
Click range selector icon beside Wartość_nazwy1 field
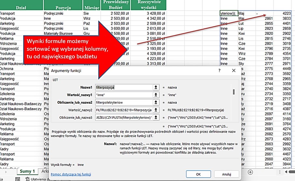point(156,95)
